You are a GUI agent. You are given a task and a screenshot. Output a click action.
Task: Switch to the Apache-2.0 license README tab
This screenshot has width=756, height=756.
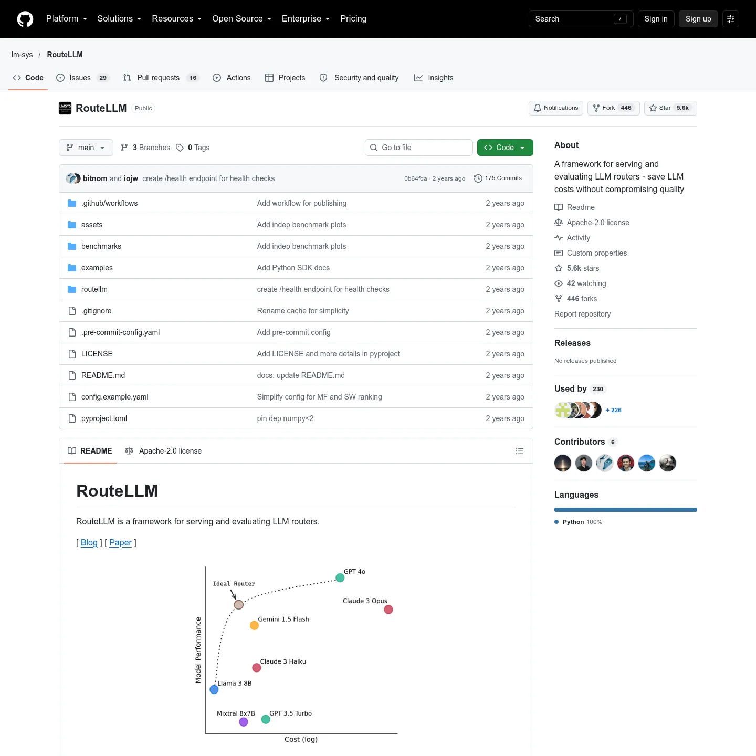(x=163, y=451)
